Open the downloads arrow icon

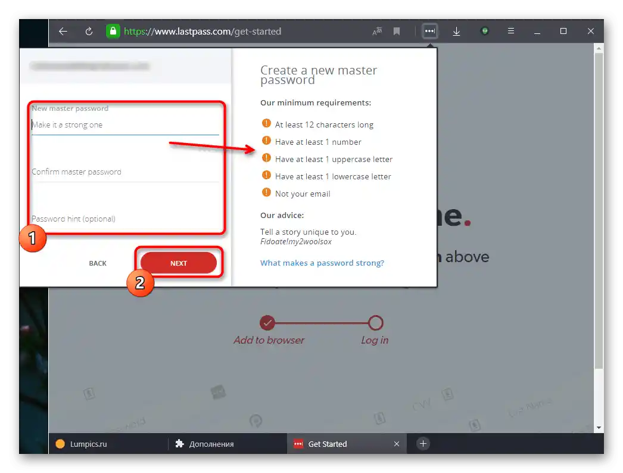(x=456, y=31)
